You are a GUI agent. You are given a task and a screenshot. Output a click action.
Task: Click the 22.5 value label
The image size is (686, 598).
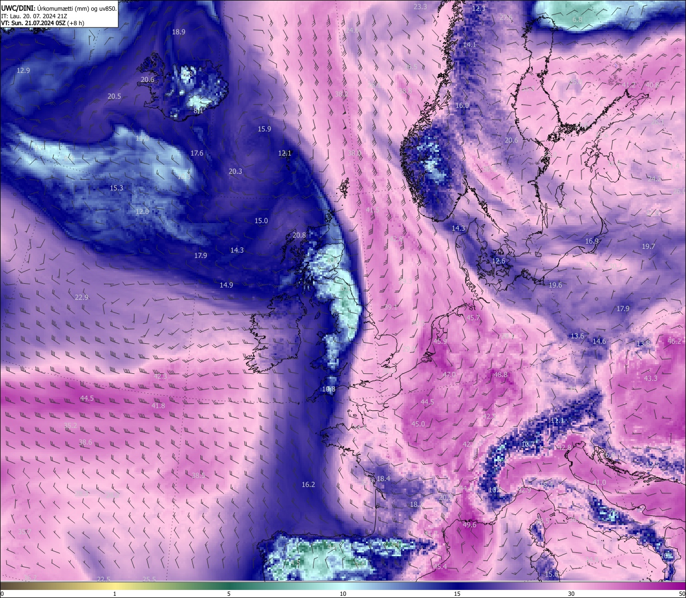pos(103,579)
